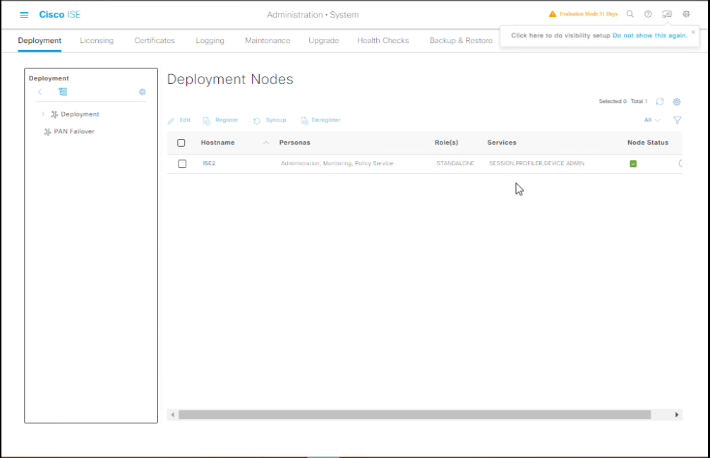This screenshot has height=458, width=710.
Task: Click the Deployment panel gear icon
Action: (x=142, y=92)
